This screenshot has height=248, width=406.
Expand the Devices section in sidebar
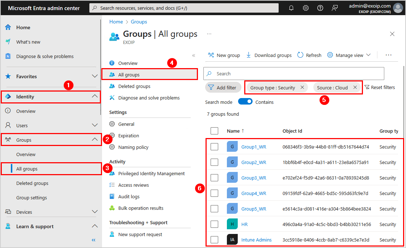click(95, 212)
